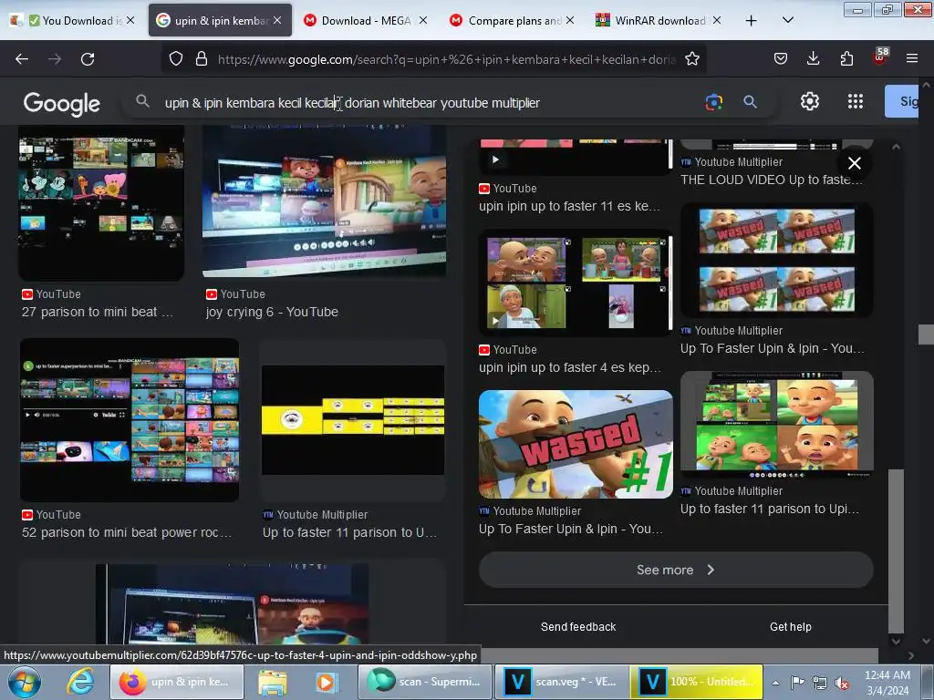Screen dimensions: 934x700
Task: Open the four-tile wasted #1 grid thumbnail
Action: pos(777,260)
